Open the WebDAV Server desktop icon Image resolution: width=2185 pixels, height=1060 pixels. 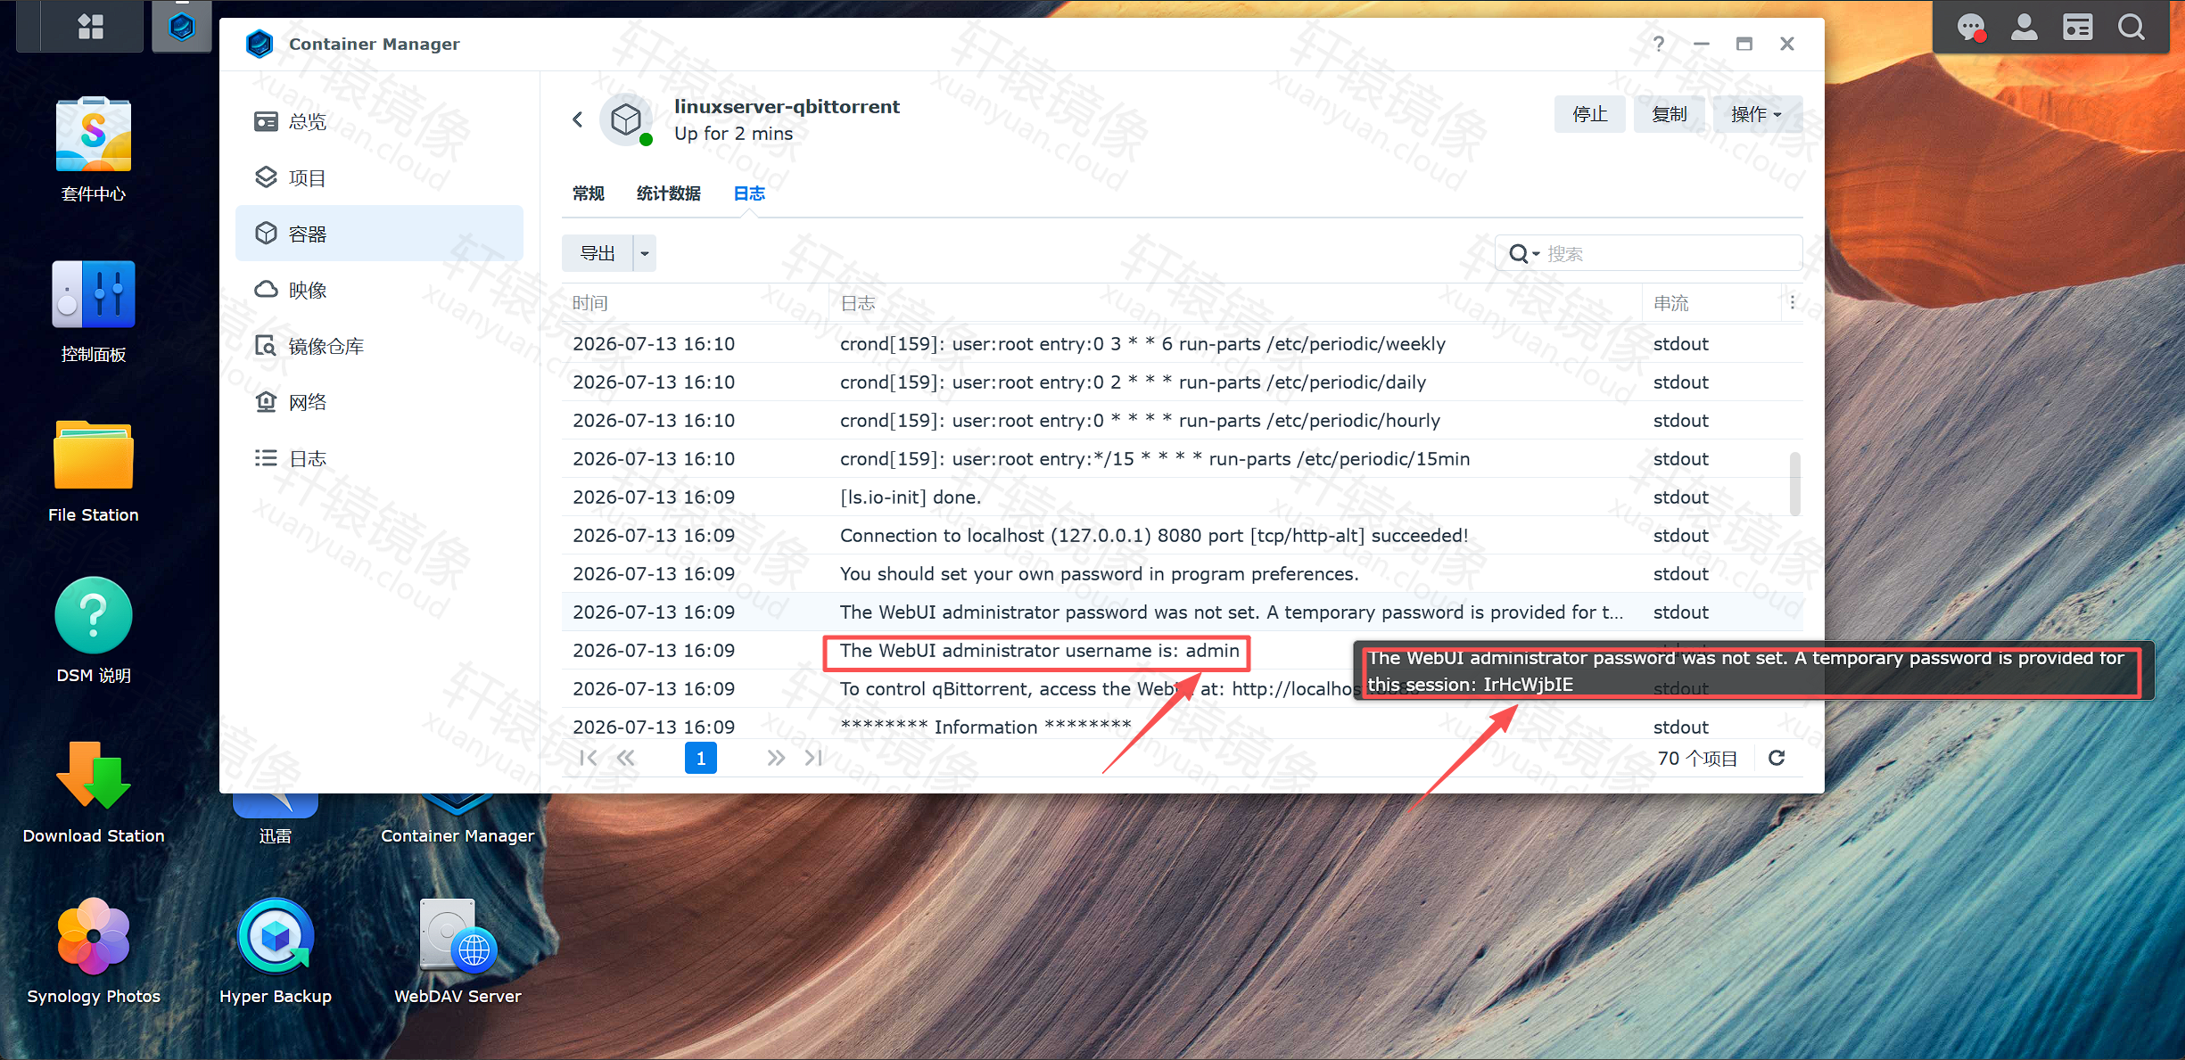tap(458, 951)
